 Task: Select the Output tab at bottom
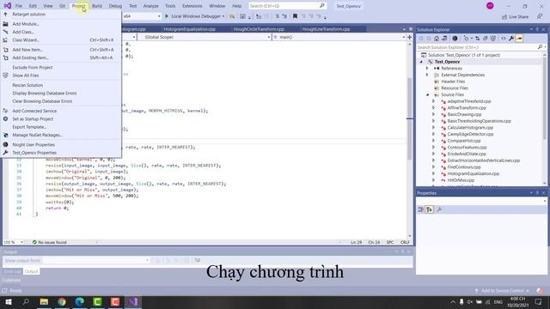coord(31,271)
